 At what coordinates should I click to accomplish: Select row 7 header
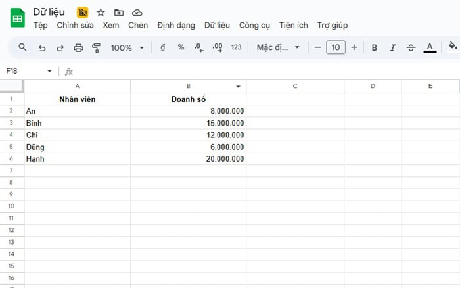pyautogui.click(x=12, y=170)
